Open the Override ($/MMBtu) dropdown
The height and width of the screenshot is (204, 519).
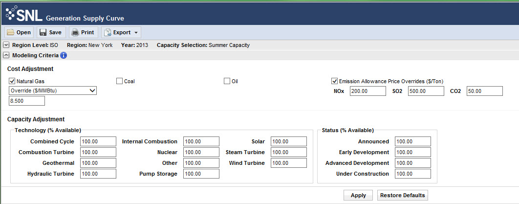pos(53,91)
